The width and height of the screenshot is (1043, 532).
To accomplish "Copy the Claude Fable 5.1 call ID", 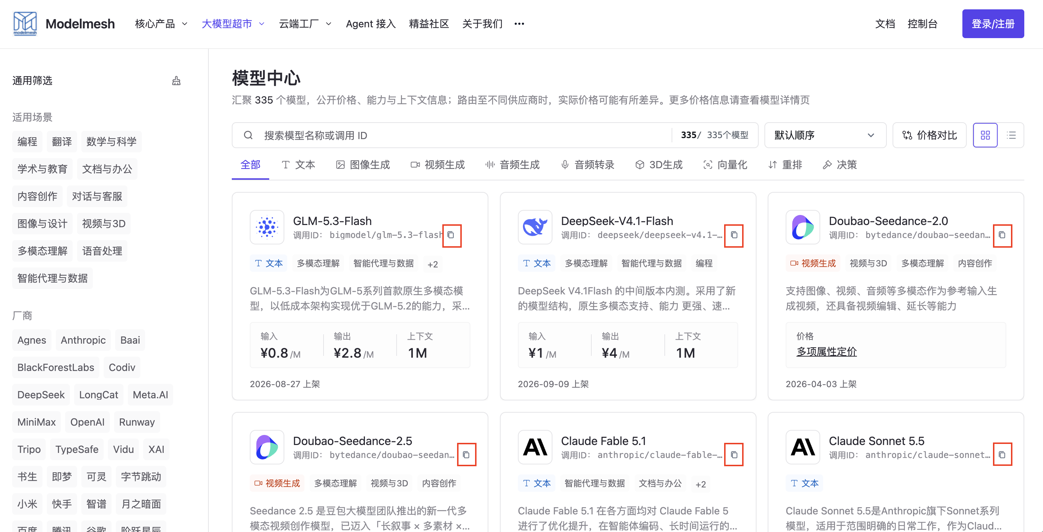I will click(733, 455).
